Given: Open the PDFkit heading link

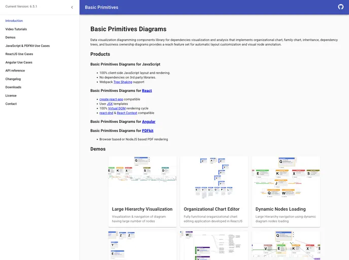Looking at the screenshot, I should pyautogui.click(x=147, y=131).
